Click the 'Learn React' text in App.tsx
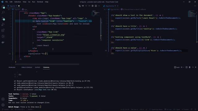The height and width of the screenshot is (111, 198). click(x=43, y=45)
